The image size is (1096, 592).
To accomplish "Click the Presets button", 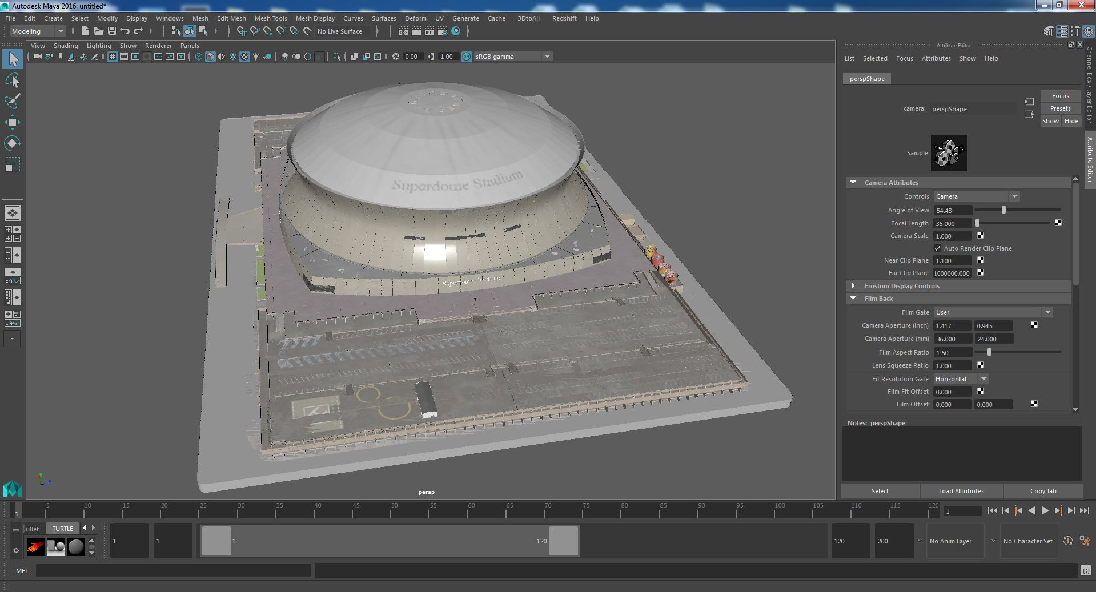I will click(1060, 108).
